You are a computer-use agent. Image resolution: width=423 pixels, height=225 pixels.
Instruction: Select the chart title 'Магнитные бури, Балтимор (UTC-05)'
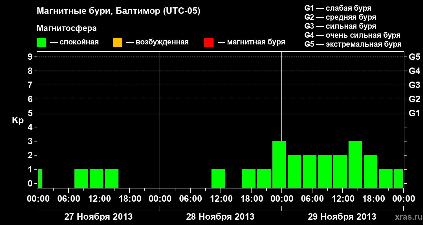pos(118,12)
